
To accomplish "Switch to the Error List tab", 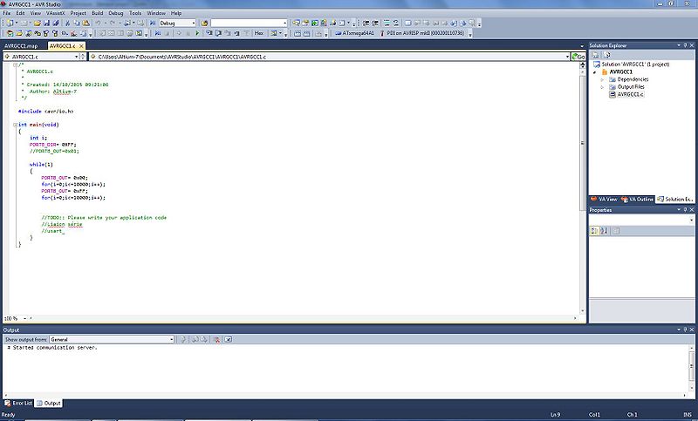I will (x=19, y=403).
